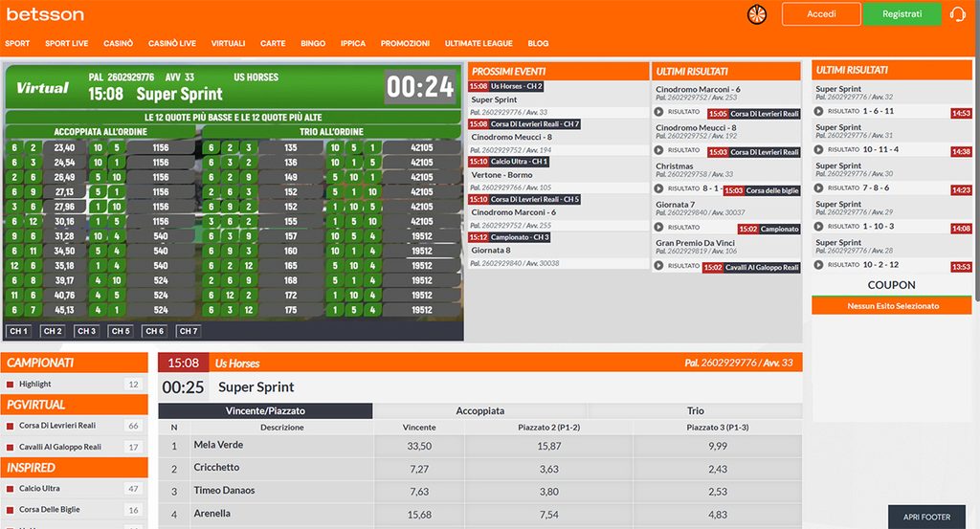This screenshot has width=980, height=529.
Task: Open the BLOG link
Action: pyautogui.click(x=538, y=43)
